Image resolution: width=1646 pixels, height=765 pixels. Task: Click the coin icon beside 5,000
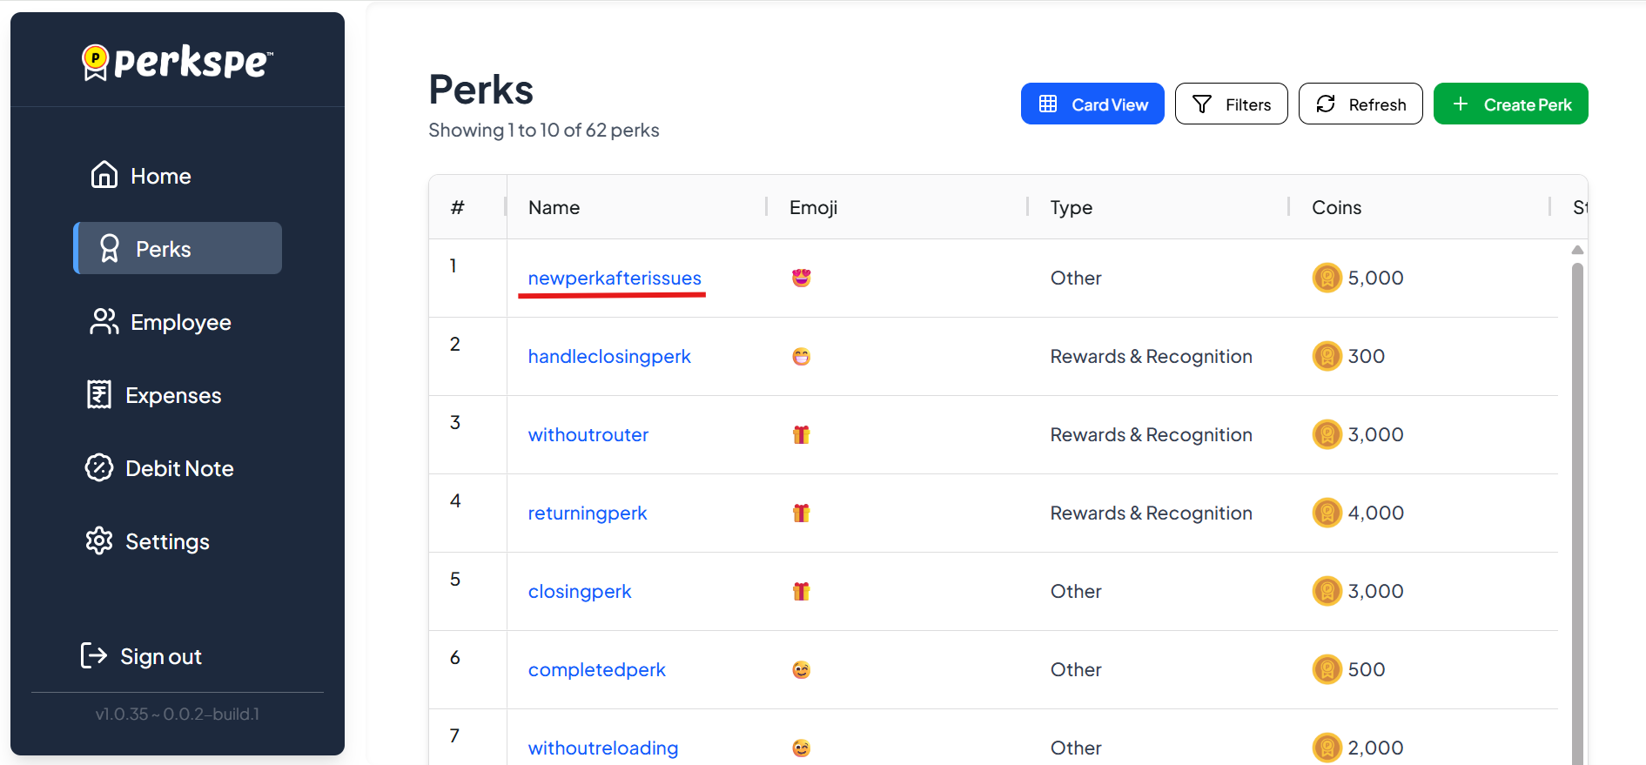tap(1327, 278)
